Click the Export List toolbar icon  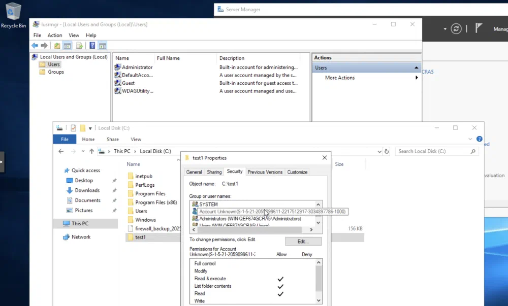pos(79,46)
